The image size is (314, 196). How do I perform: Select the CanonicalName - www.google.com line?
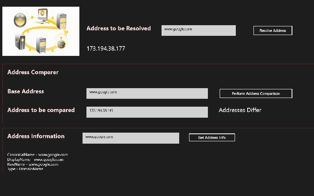pos(38,155)
